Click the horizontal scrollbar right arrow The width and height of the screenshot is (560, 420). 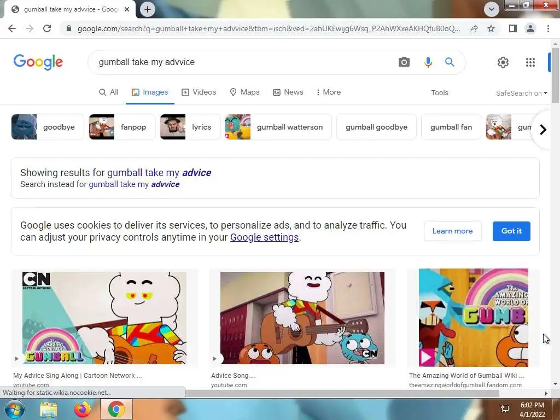pos(546,394)
